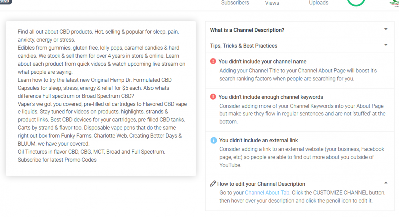This screenshot has width=399, height=217.
Task: Click the green circular score badge
Action: click(356, 2)
